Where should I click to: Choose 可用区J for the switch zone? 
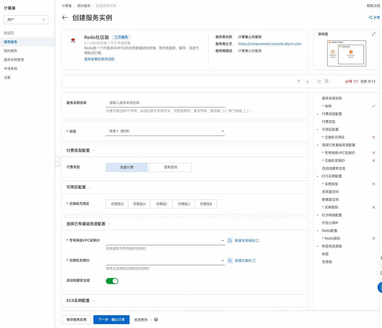pos(184,204)
